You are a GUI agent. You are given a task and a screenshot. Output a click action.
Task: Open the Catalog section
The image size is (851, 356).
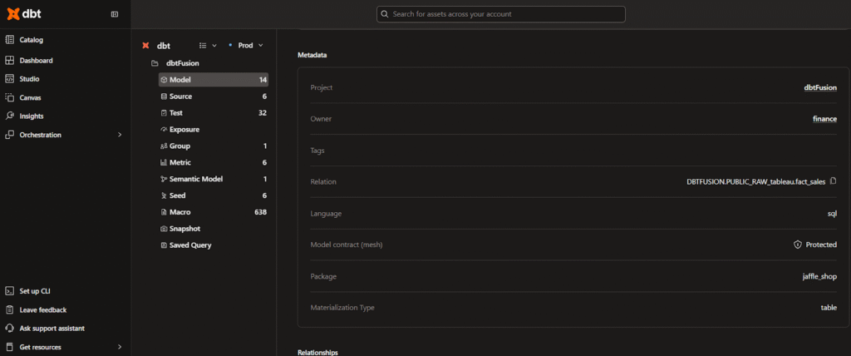point(32,40)
